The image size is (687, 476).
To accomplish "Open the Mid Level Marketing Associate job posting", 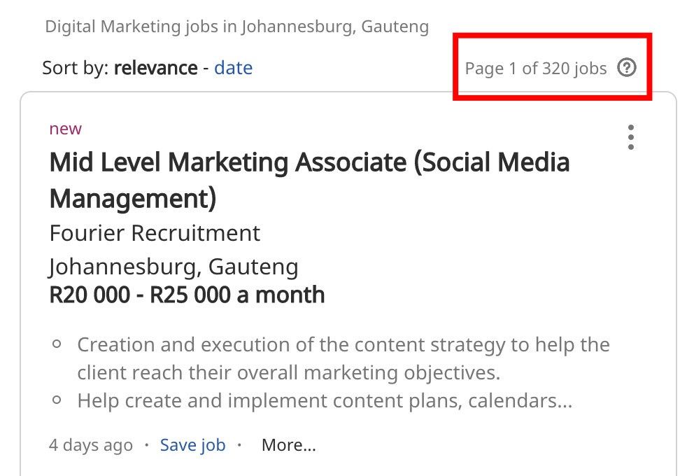I will (x=309, y=179).
